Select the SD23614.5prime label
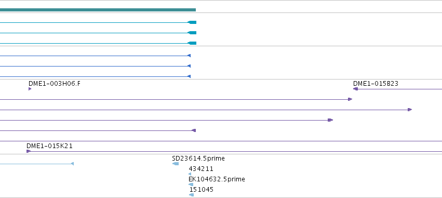Viewport: 442px width, 198px height. (198, 159)
